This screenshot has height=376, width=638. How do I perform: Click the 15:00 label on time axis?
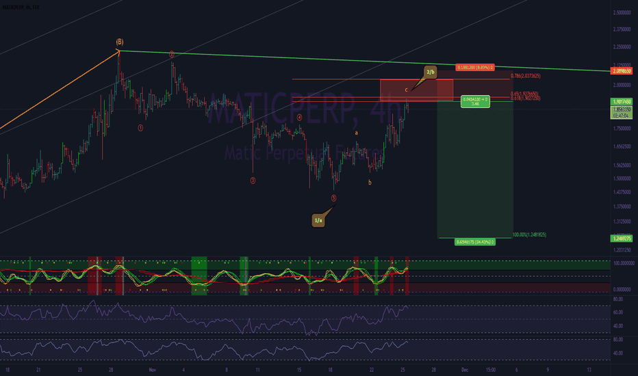491,369
